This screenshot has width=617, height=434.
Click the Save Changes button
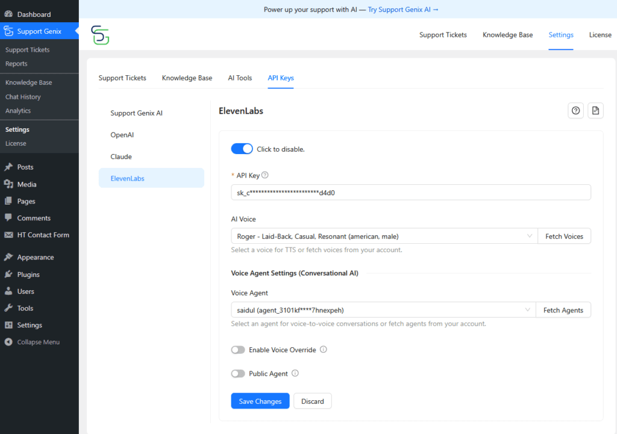[x=260, y=401]
